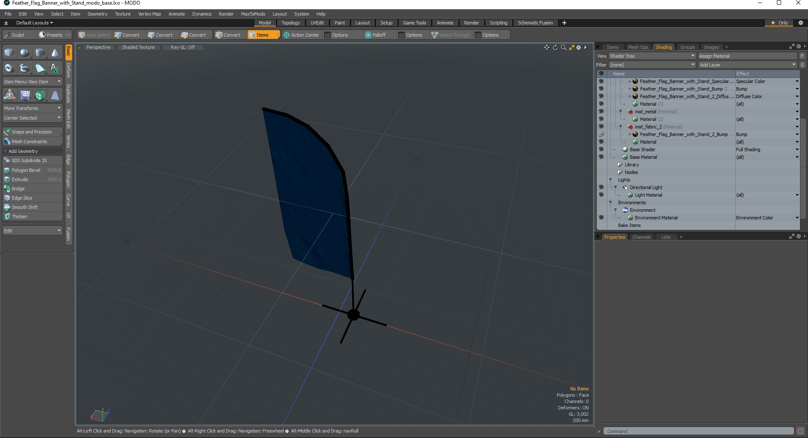Toggle visibility of mat_fabric_2 group
The image size is (808, 438).
click(601, 127)
